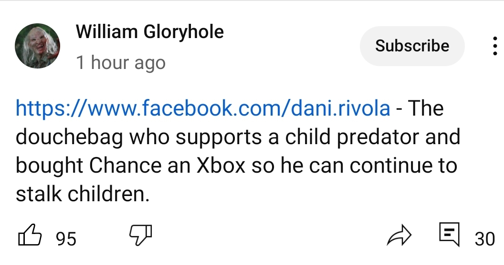Open the three-dot more options menu
Viewport: 504px width, 265px height.
click(x=495, y=46)
